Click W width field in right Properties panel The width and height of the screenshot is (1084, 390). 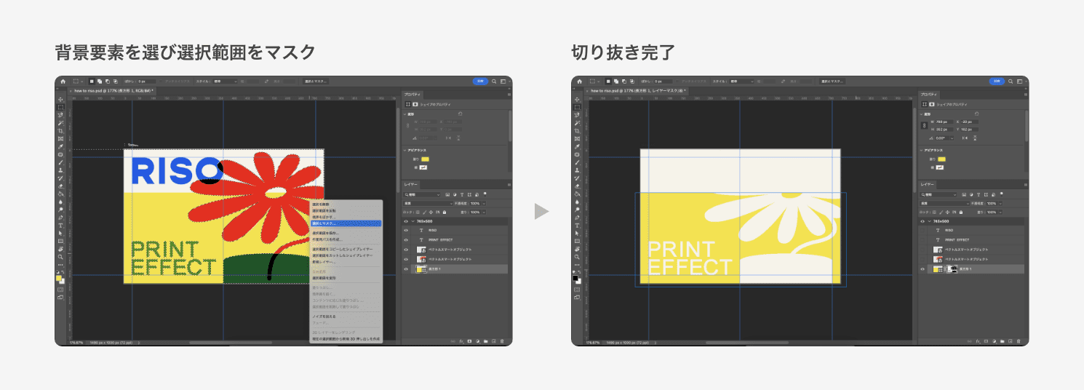tap(944, 122)
